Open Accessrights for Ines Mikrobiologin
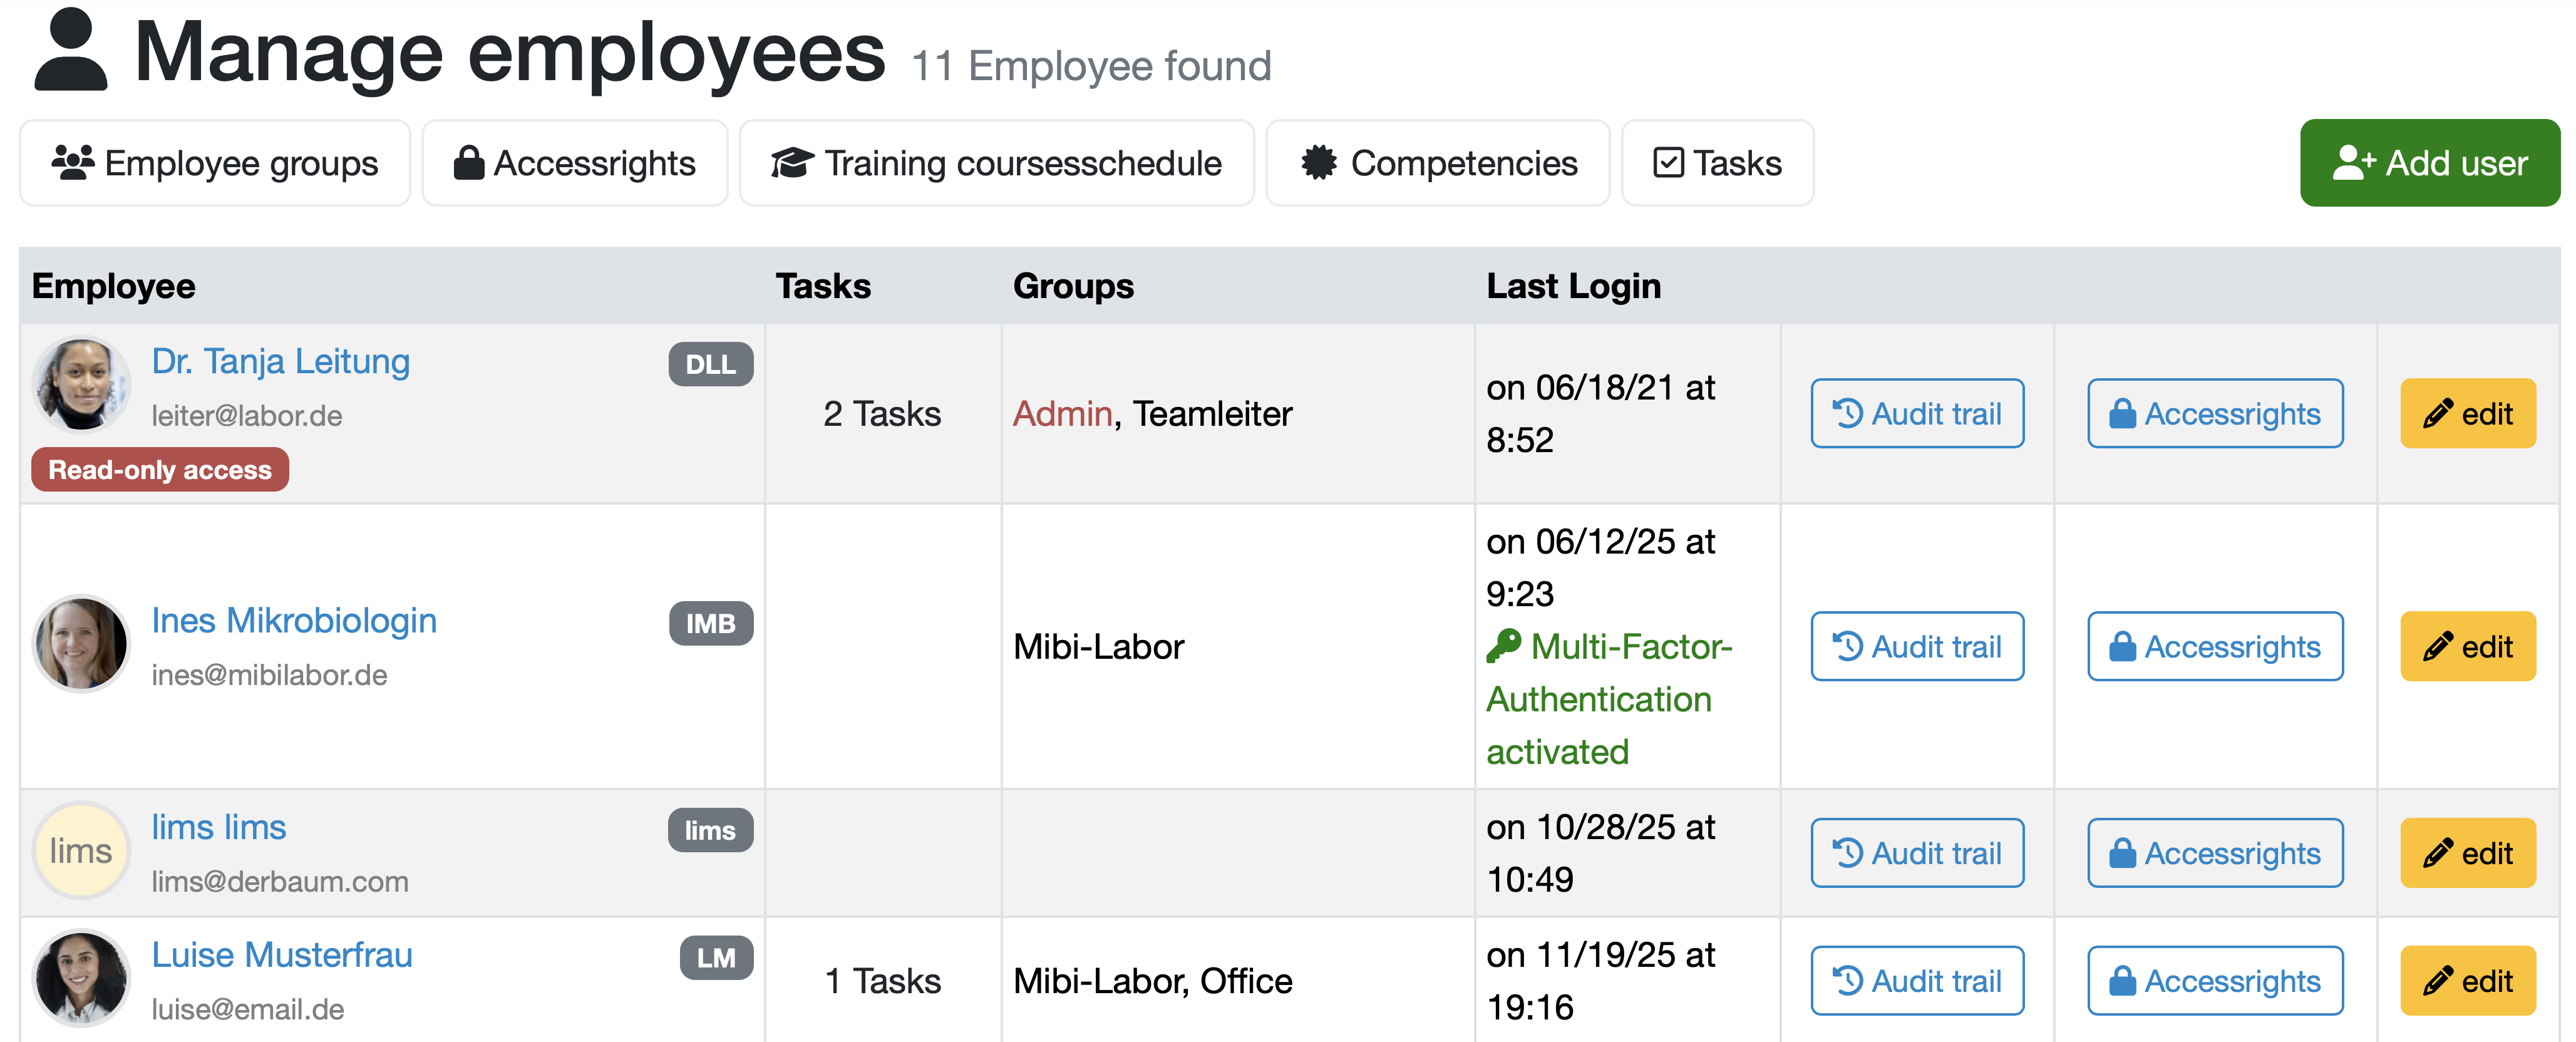2576x1042 pixels. tap(2214, 646)
